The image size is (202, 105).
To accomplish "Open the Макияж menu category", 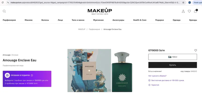I will point(29,20).
